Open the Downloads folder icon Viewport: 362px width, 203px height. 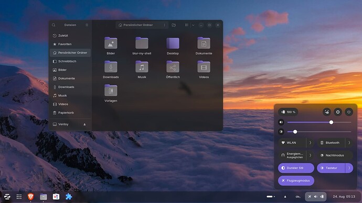click(x=111, y=67)
